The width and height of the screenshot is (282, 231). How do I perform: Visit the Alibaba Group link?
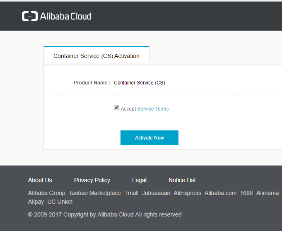(47, 193)
